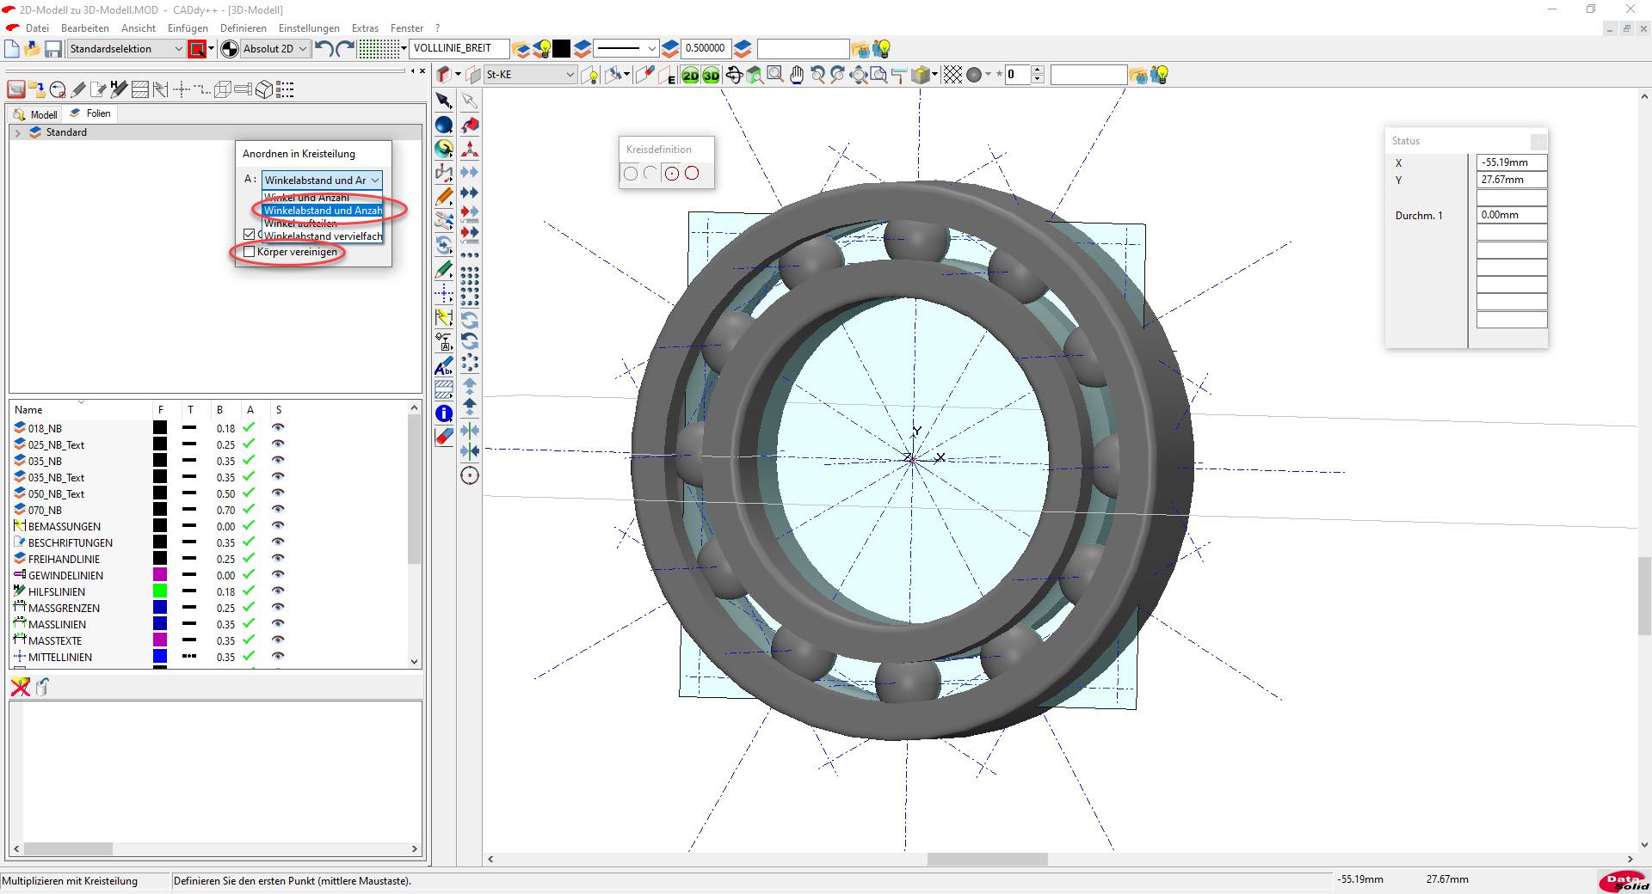Click the green HILFSLINIEN color swatch
The width and height of the screenshot is (1652, 894).
point(160,591)
